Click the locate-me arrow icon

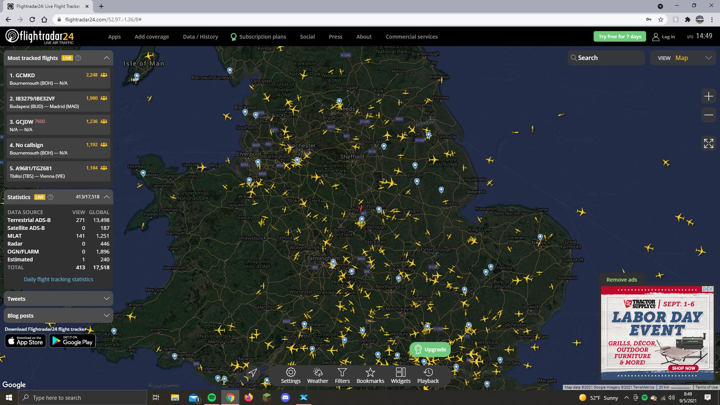point(252,372)
